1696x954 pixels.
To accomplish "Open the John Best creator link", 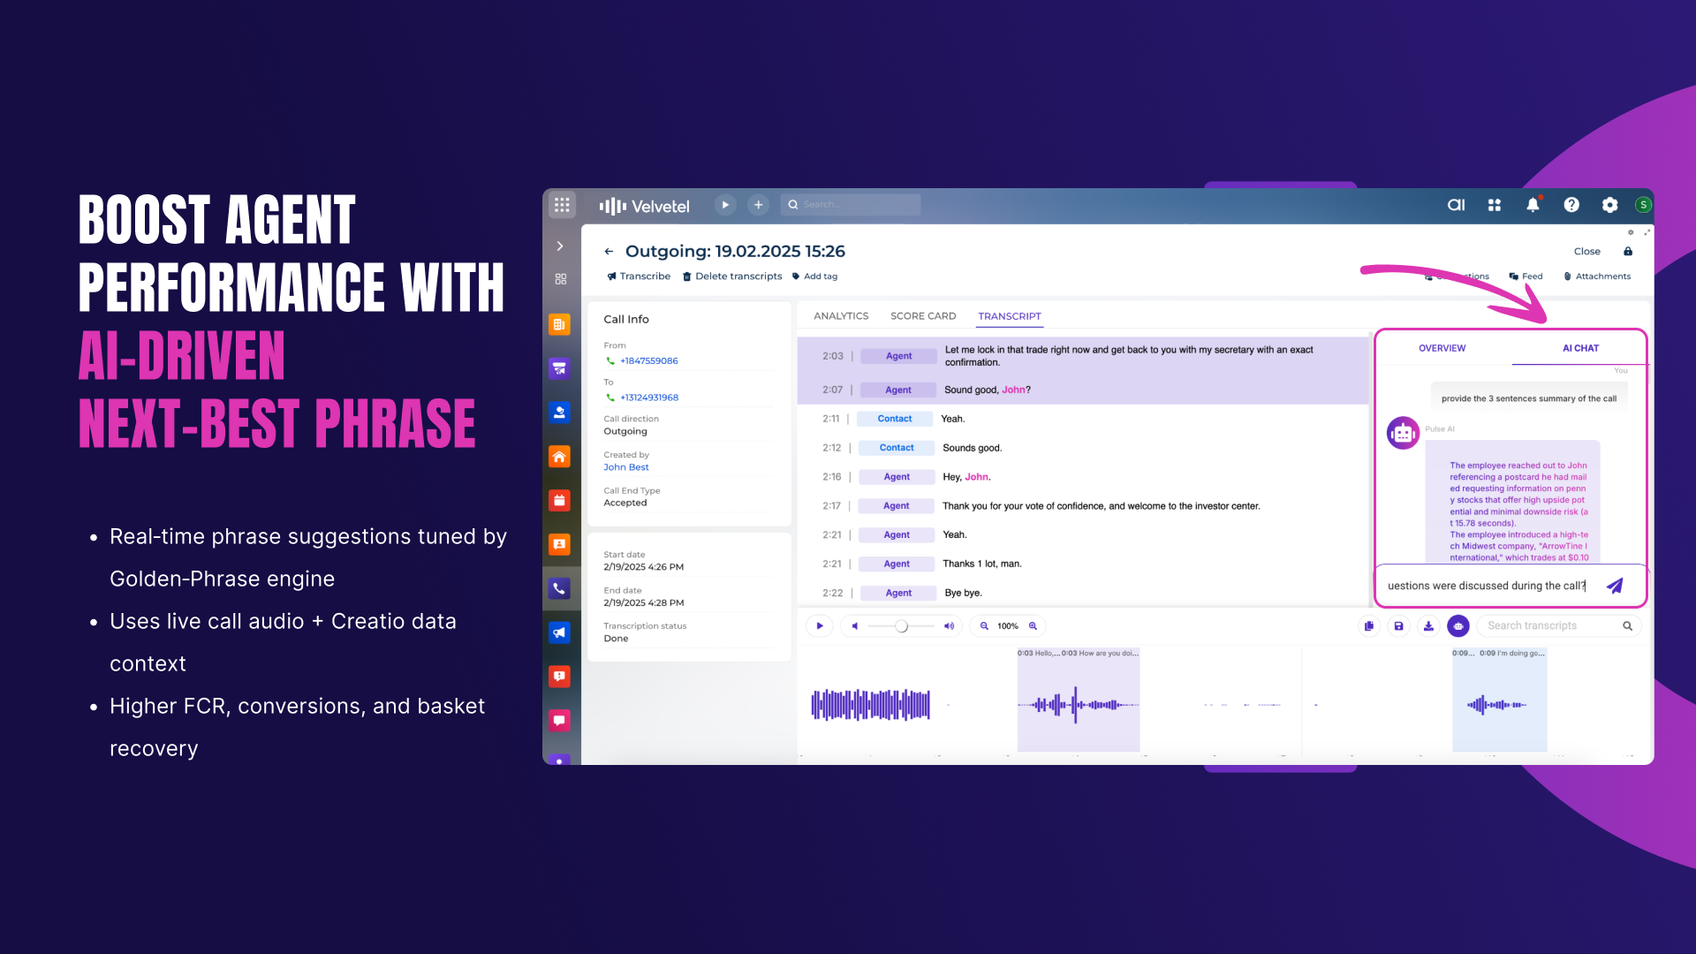I will (x=625, y=467).
